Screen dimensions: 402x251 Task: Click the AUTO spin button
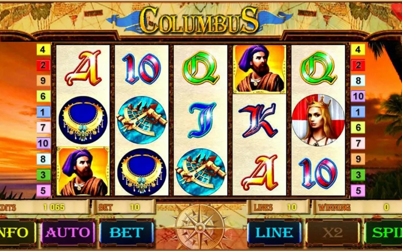coord(68,232)
